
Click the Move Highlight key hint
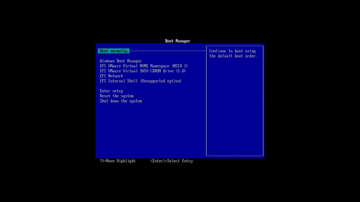(118, 161)
